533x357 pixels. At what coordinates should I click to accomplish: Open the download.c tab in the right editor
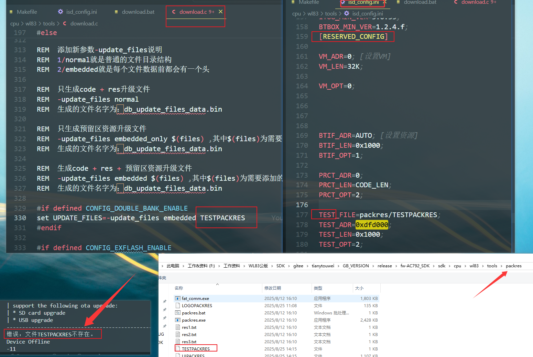[476, 2]
